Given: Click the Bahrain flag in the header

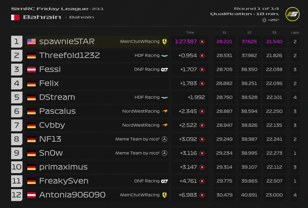Looking at the screenshot, I should 15,17.
